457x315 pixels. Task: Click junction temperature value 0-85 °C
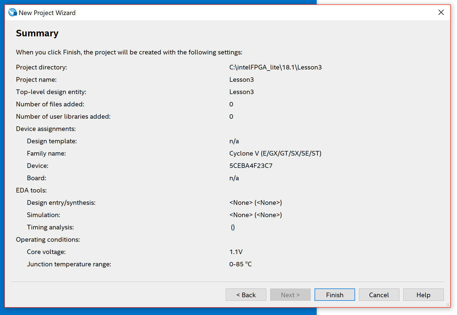pyautogui.click(x=240, y=264)
